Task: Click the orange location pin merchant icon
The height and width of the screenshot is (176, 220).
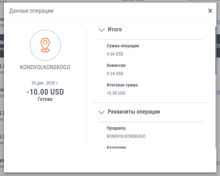Action: 45,45
